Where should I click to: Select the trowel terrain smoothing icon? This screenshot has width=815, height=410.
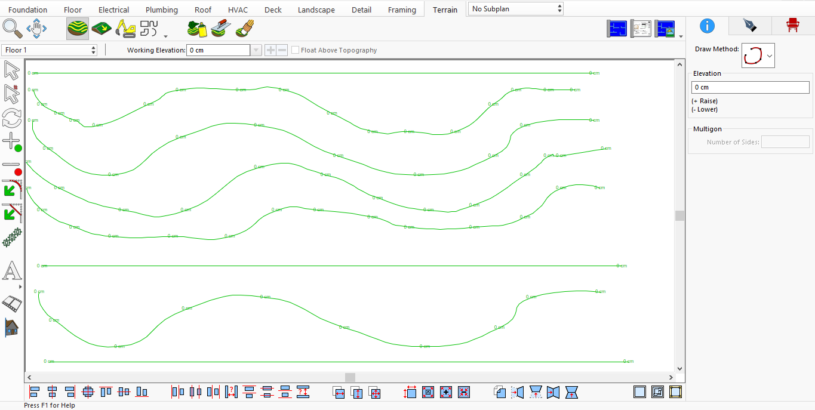(221, 28)
